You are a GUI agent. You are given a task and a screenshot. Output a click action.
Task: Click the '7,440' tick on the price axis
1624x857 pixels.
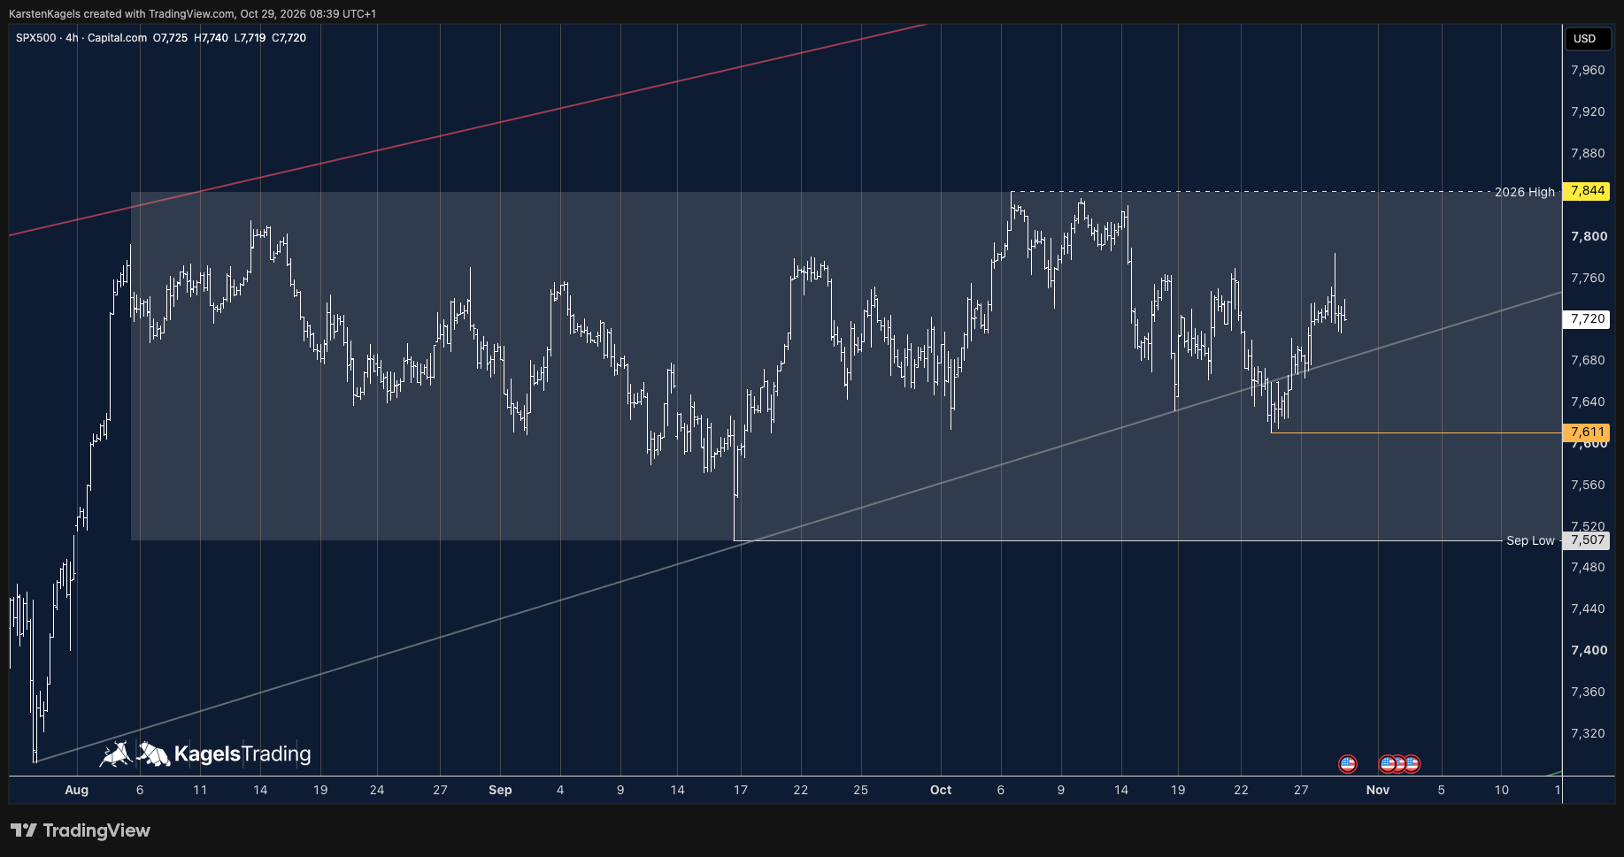(x=1588, y=608)
